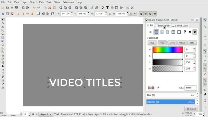Click the Export icon
This screenshot has width=208, height=117.
tap(28, 7)
